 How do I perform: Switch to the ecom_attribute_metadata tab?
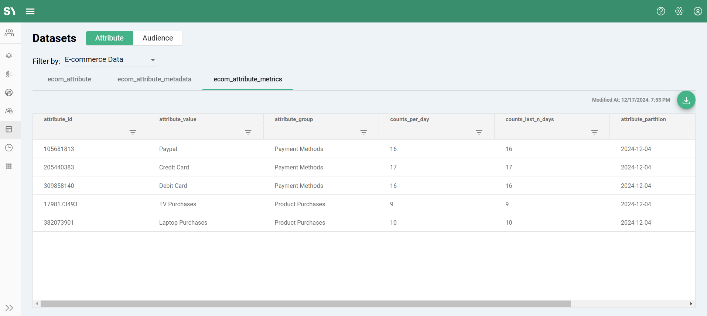click(154, 79)
